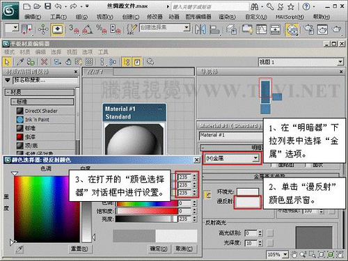
Task: Open the 3ds Max application menu logo
Action: [10, 10]
